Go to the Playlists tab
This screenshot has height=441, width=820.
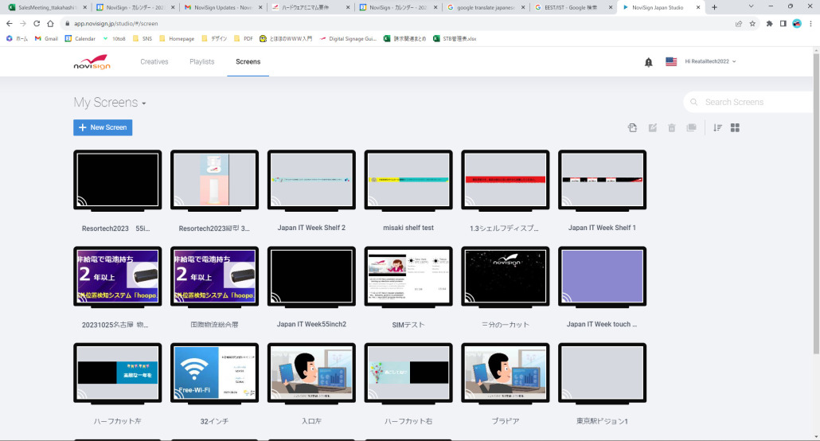[x=202, y=62]
